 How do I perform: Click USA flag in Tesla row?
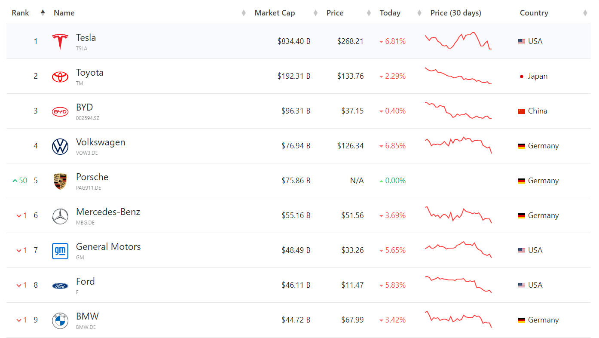pos(522,42)
